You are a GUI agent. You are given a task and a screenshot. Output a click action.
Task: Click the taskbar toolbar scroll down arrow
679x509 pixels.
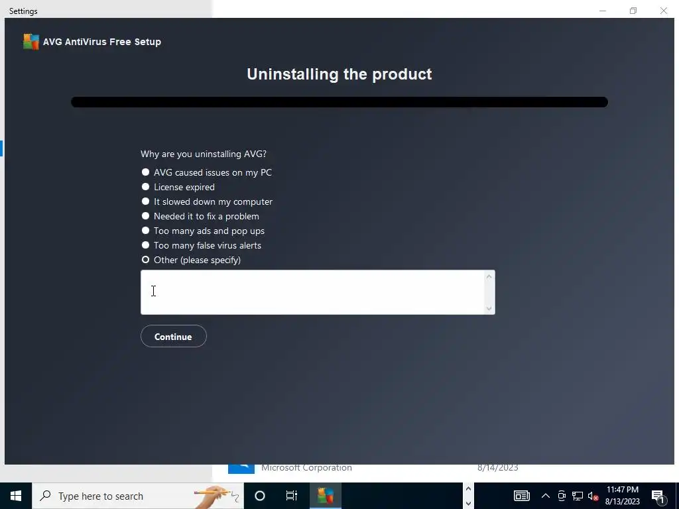click(x=468, y=503)
